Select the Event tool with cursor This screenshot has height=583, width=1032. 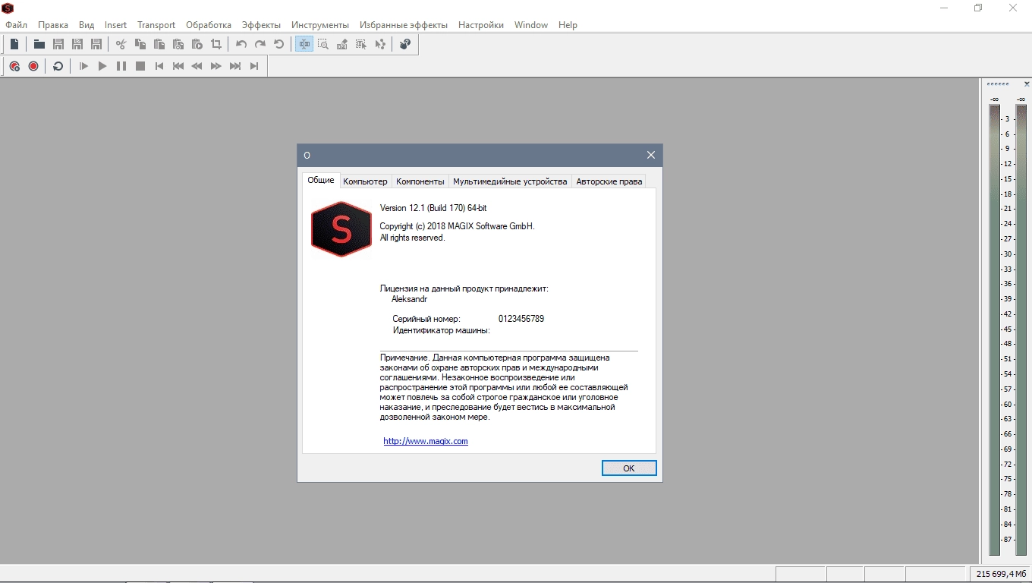[361, 44]
